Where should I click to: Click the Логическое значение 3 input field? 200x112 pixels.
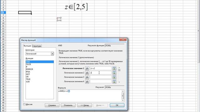point(101,77)
